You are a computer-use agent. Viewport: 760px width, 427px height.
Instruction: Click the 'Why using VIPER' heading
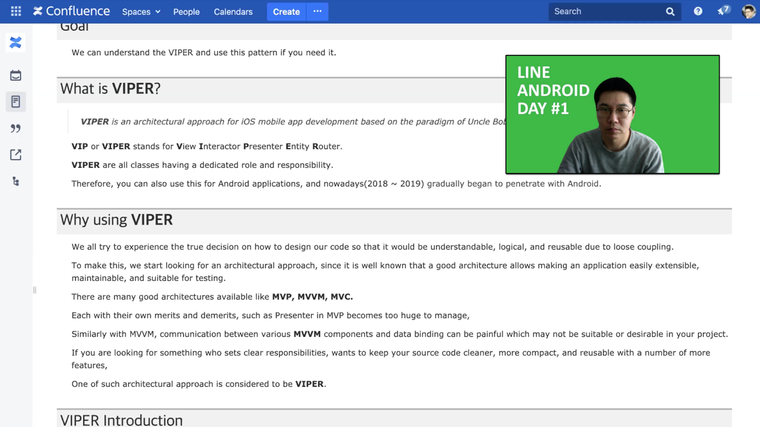tap(116, 220)
